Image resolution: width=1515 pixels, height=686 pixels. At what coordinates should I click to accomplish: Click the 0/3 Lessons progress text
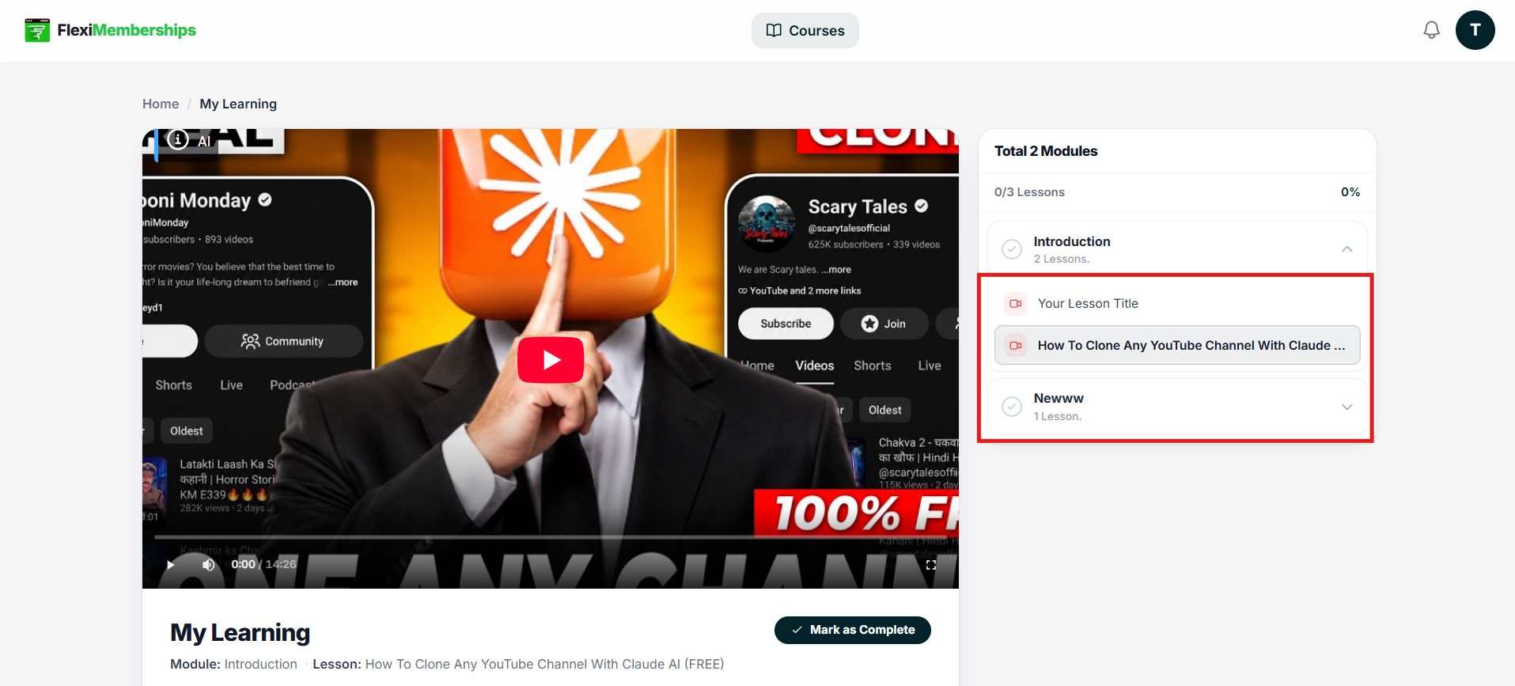(1029, 192)
